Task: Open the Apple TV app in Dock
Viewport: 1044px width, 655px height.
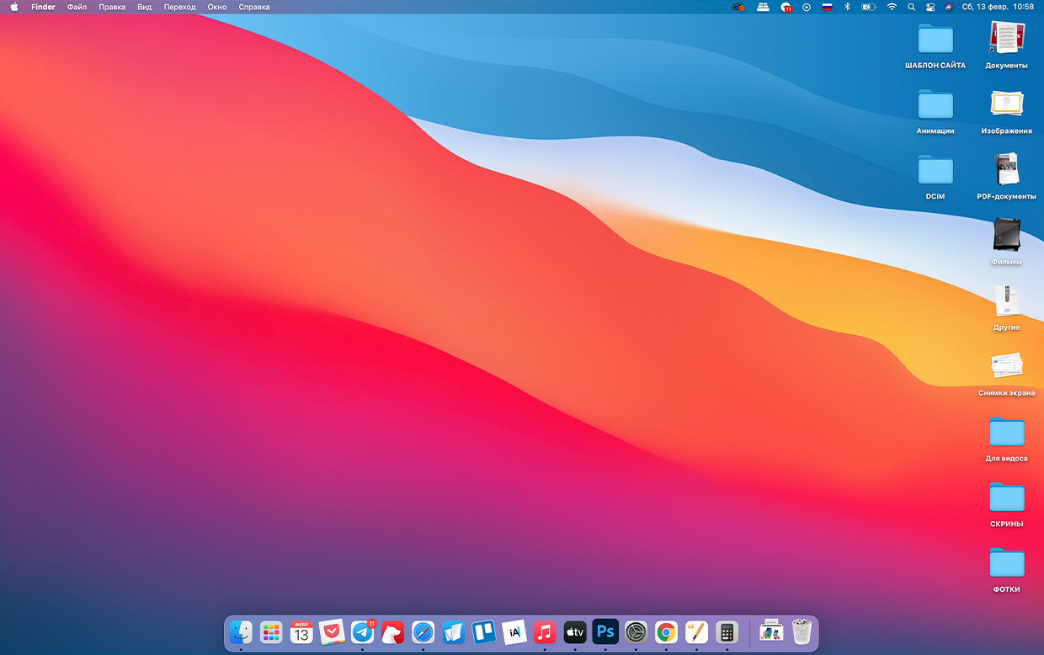Action: click(575, 631)
